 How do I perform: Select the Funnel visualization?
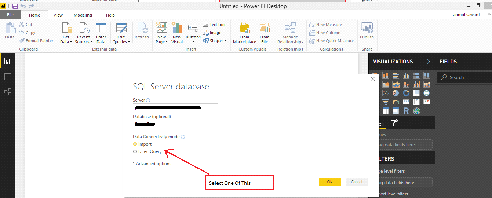click(386, 102)
